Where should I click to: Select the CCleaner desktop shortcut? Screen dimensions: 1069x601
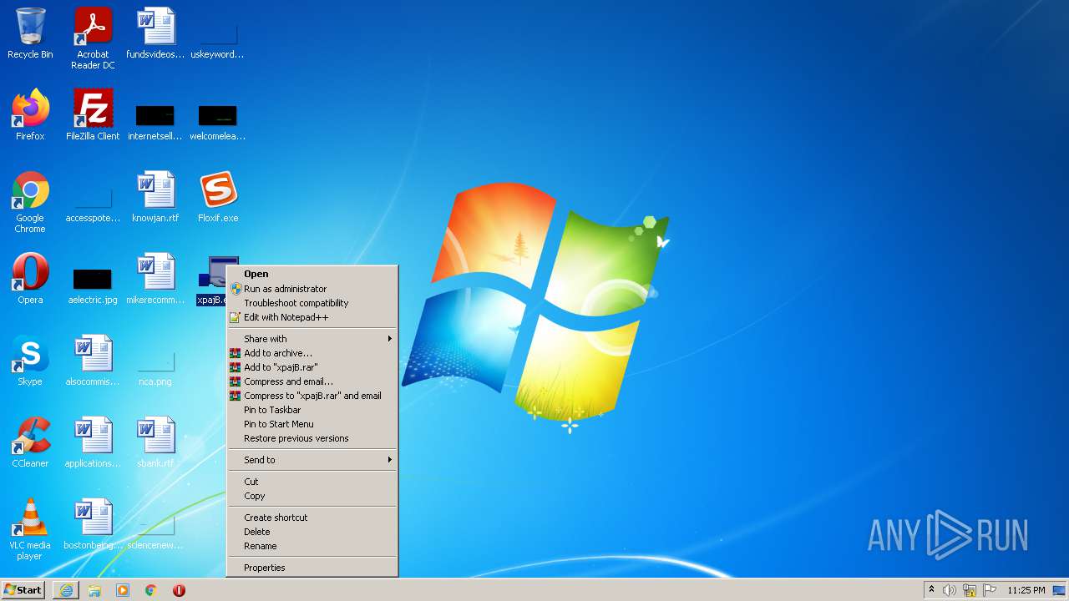30,442
